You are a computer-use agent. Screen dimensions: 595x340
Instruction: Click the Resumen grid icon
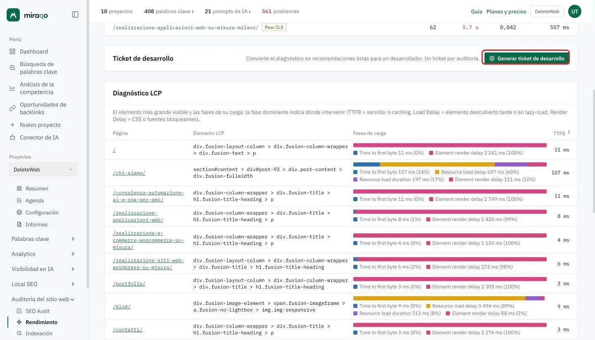(x=19, y=188)
